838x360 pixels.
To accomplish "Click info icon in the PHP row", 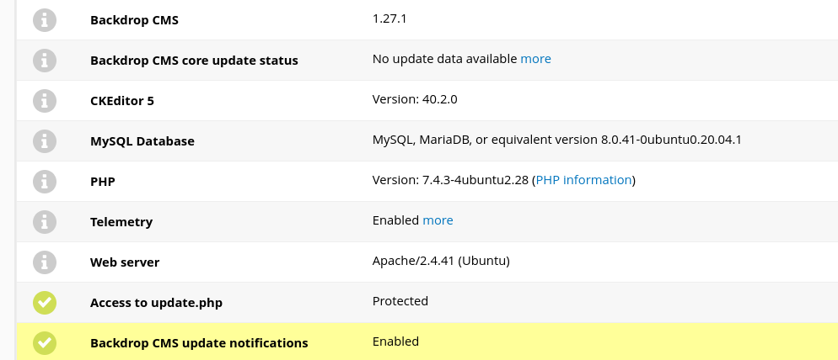I will point(45,182).
